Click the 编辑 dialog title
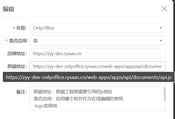This screenshot has width=175, height=119. 9,9
